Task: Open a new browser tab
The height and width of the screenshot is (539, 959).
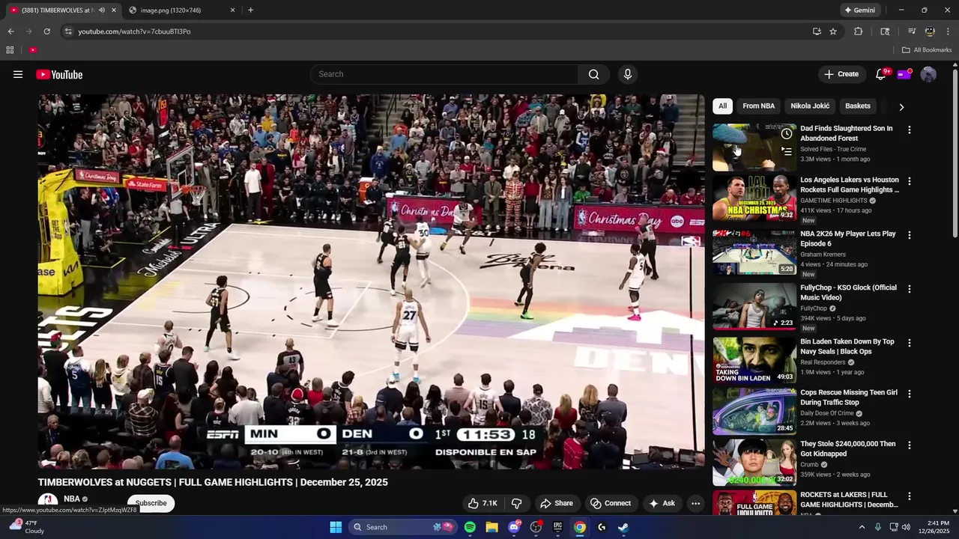Action: coord(250,10)
